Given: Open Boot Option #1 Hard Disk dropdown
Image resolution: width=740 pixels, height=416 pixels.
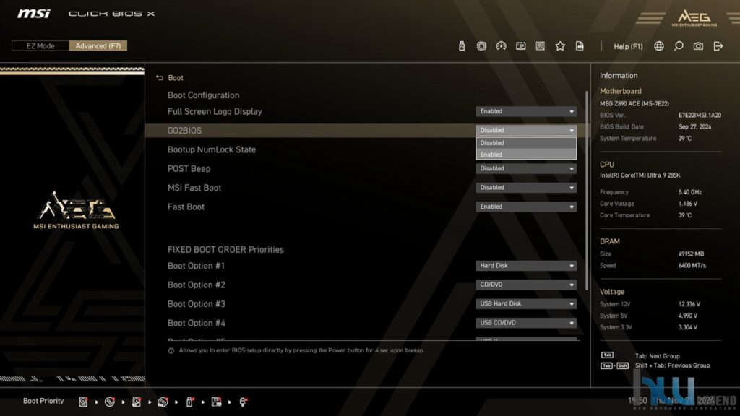Looking at the screenshot, I should (526, 266).
